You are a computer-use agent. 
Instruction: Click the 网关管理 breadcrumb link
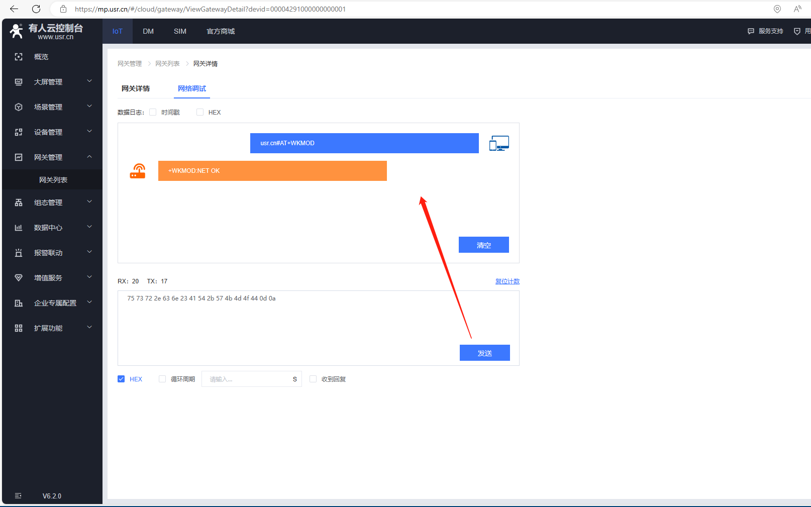click(130, 64)
